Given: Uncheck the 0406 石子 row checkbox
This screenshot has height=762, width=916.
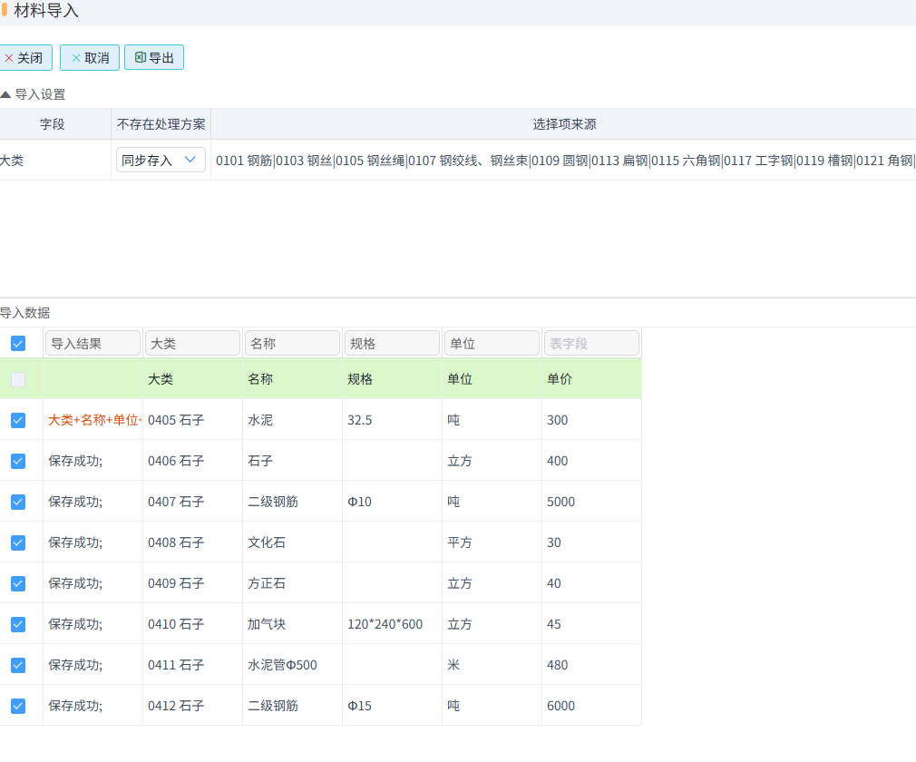Looking at the screenshot, I should pos(18,461).
